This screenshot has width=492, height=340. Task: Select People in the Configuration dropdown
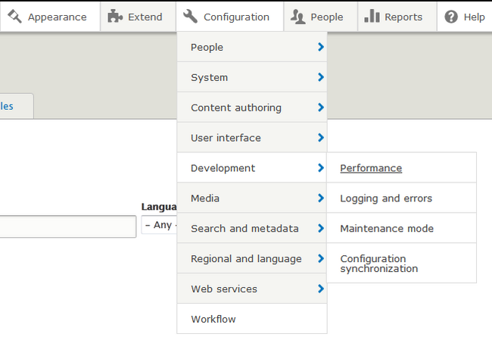[252, 47]
